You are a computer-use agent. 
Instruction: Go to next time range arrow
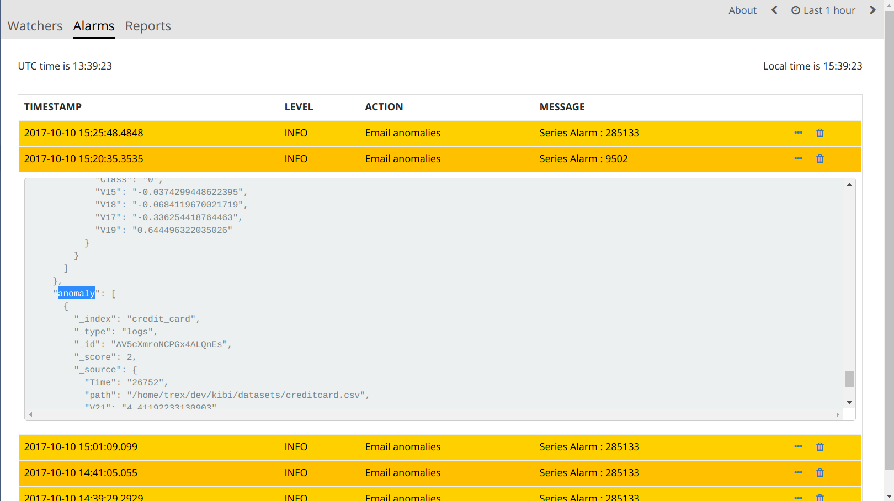pyautogui.click(x=872, y=10)
